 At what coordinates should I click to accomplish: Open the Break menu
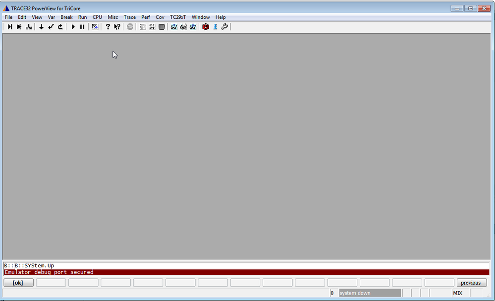66,17
